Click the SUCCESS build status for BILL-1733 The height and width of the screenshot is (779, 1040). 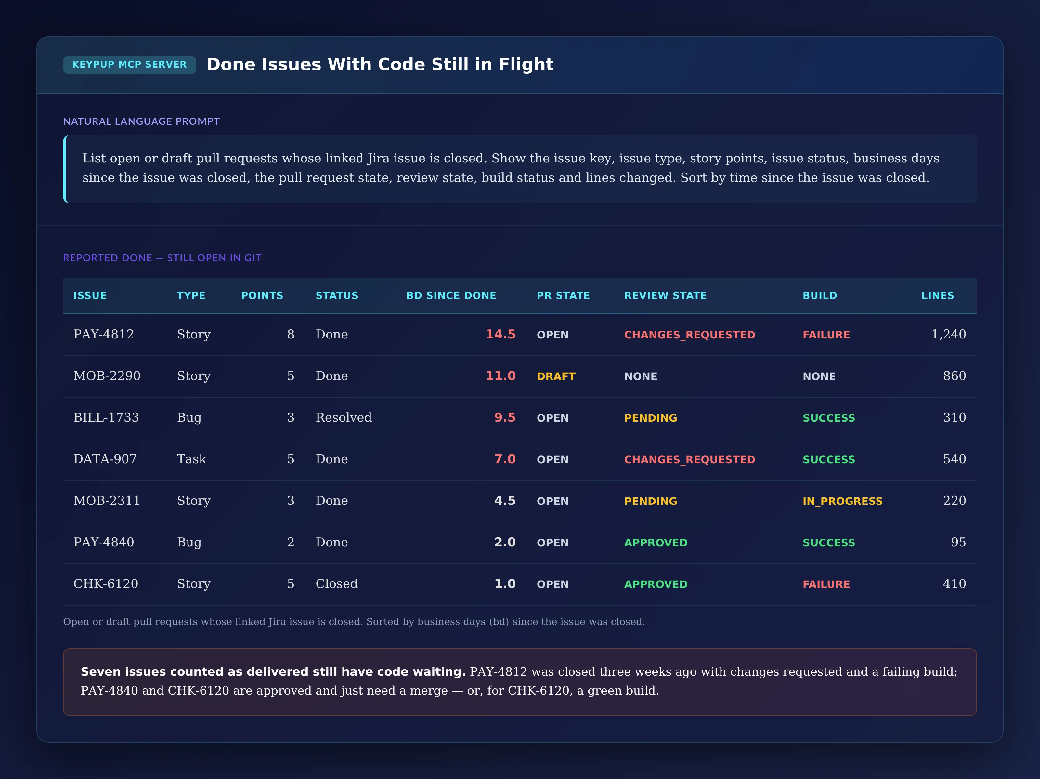(828, 418)
